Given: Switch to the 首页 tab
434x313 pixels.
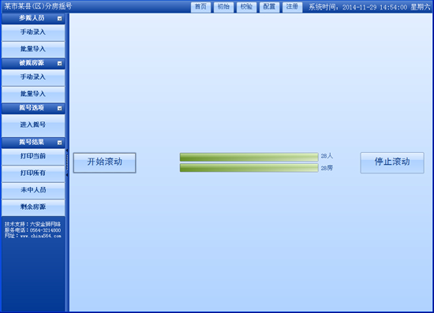Looking at the screenshot, I should click(x=200, y=7).
